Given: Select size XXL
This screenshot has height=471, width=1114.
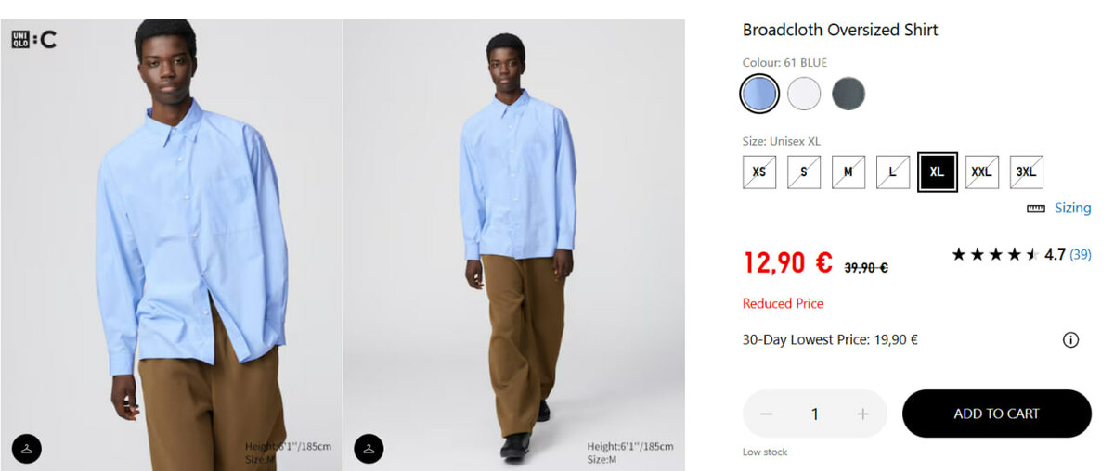Looking at the screenshot, I should (x=982, y=172).
